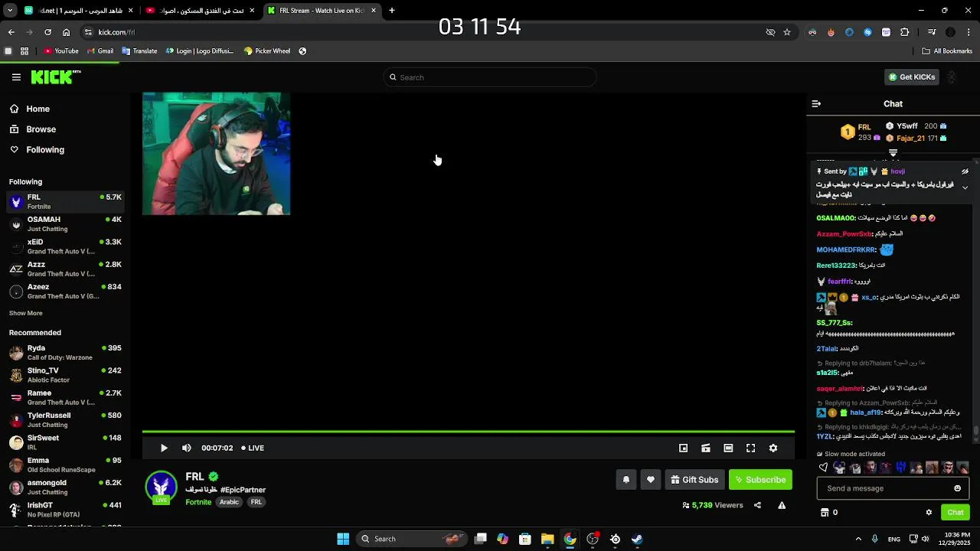Screen dimensions: 980x551
Task: Expand the pinned message chevron
Action: click(x=965, y=187)
